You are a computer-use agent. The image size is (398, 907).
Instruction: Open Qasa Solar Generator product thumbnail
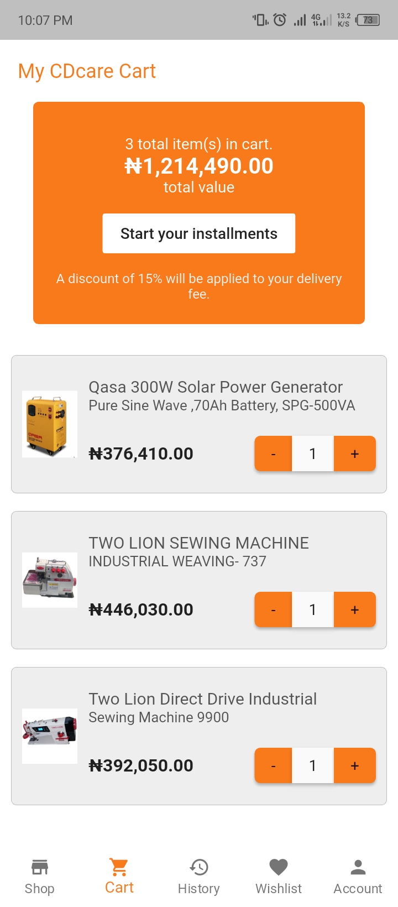pos(50,424)
